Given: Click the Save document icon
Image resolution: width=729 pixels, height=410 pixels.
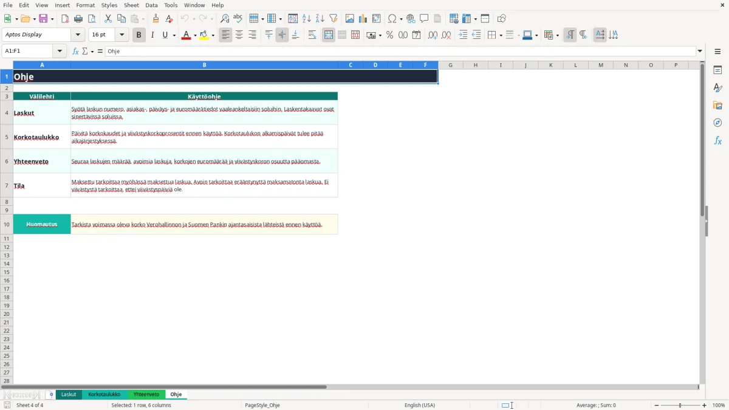Looking at the screenshot, I should pyautogui.click(x=43, y=19).
